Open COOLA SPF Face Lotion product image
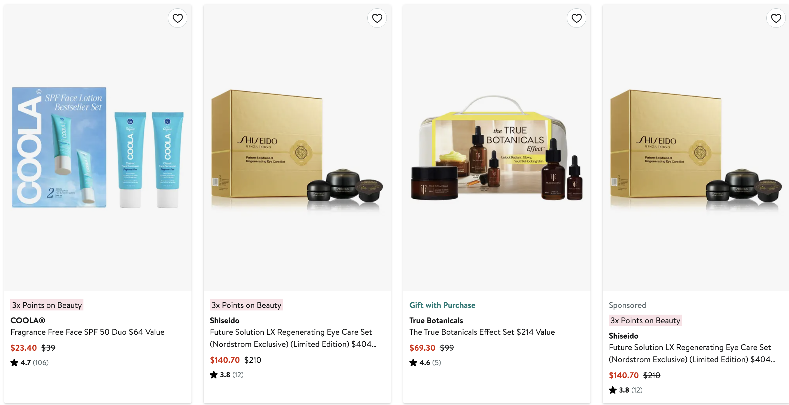 coord(98,148)
